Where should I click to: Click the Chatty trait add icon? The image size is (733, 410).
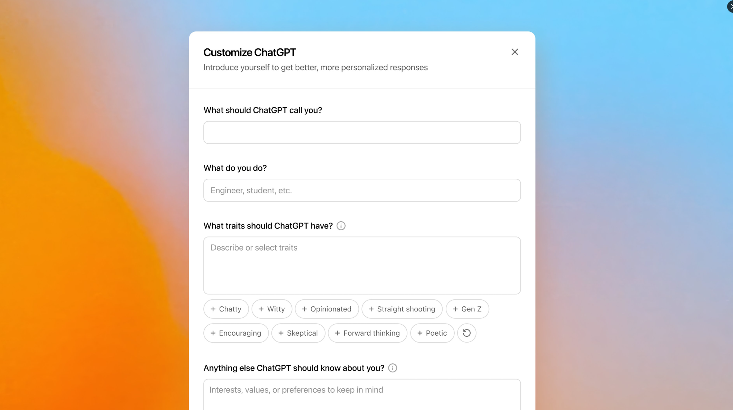(x=213, y=309)
